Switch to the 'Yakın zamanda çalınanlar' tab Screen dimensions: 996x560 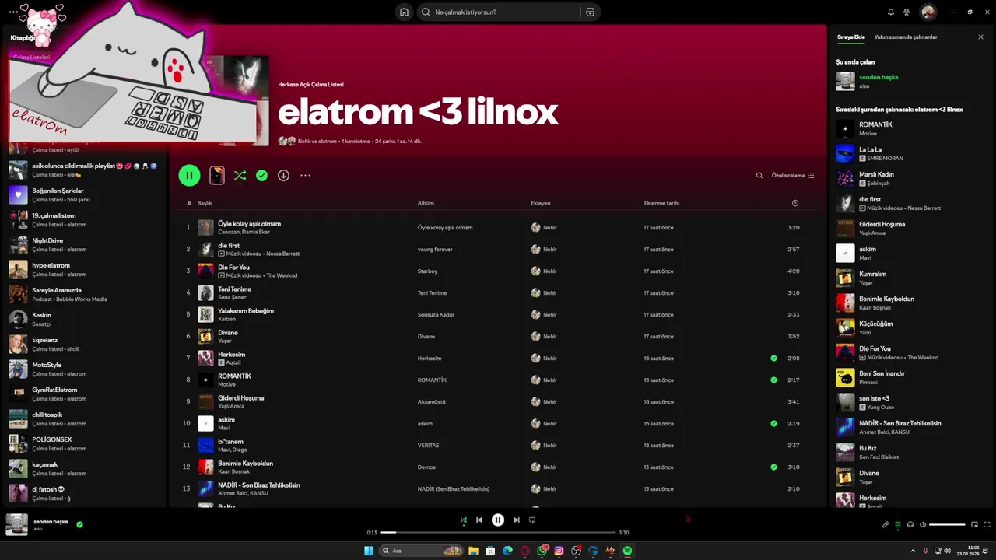click(905, 37)
